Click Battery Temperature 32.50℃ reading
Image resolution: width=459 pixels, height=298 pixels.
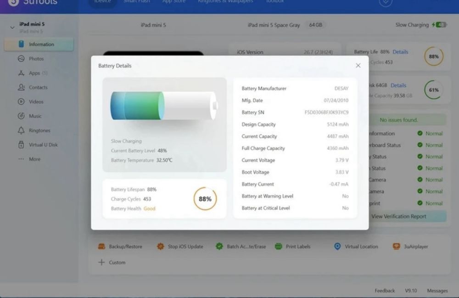pyautogui.click(x=141, y=160)
